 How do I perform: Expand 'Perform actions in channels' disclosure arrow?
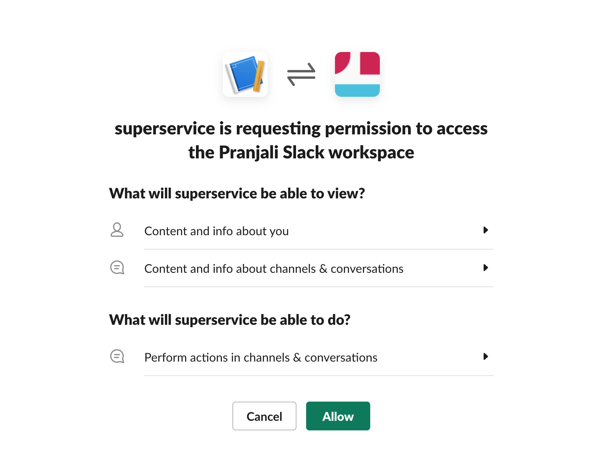486,356
